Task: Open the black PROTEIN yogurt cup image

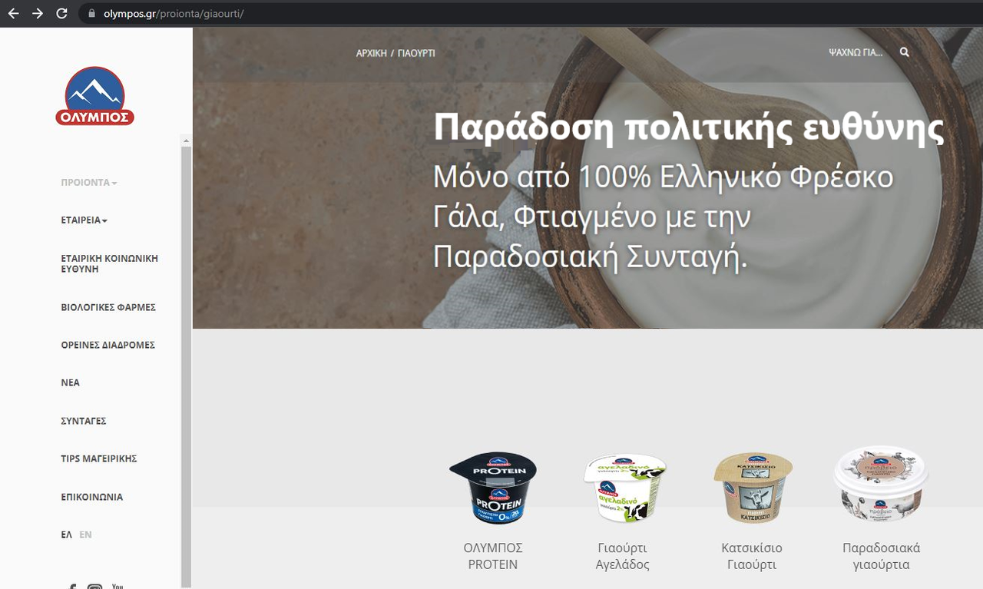Action: click(493, 488)
